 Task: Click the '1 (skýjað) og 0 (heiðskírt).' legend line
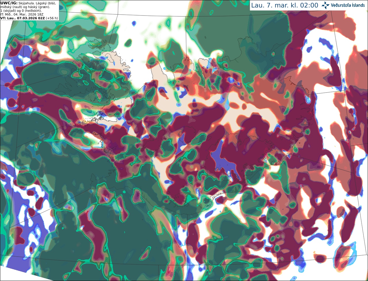(x=21, y=10)
